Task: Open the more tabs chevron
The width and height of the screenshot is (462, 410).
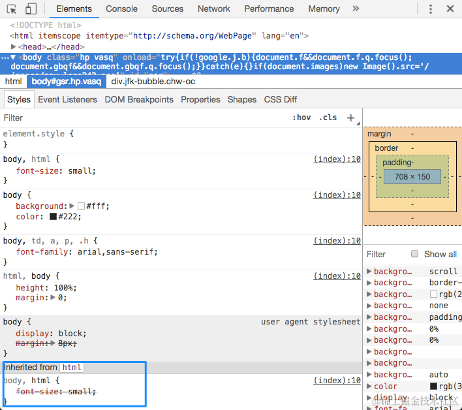Action: coord(356,8)
